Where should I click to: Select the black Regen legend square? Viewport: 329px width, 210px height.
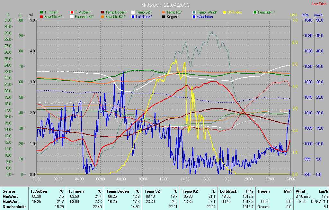pyautogui.click(x=164, y=16)
